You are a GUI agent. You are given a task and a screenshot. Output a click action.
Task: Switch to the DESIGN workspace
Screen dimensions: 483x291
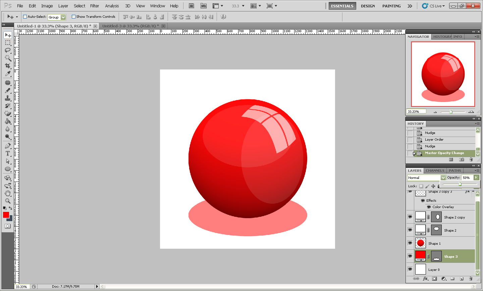[368, 6]
